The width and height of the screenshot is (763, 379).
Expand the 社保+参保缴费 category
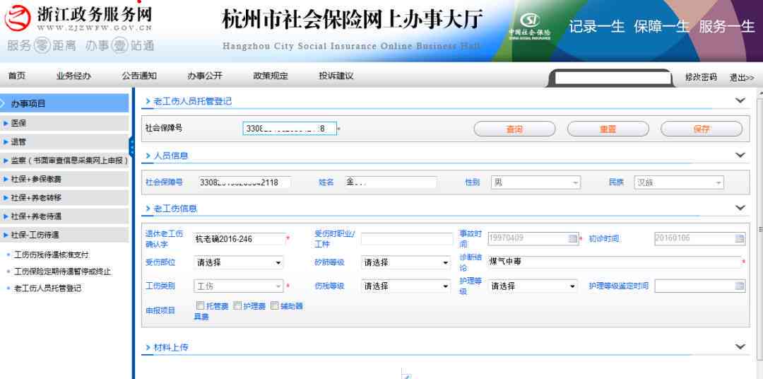tap(64, 180)
